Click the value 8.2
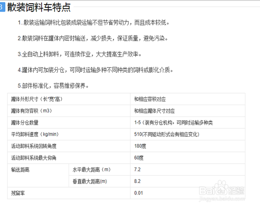The height and width of the screenshot is (208, 260). click(x=137, y=181)
